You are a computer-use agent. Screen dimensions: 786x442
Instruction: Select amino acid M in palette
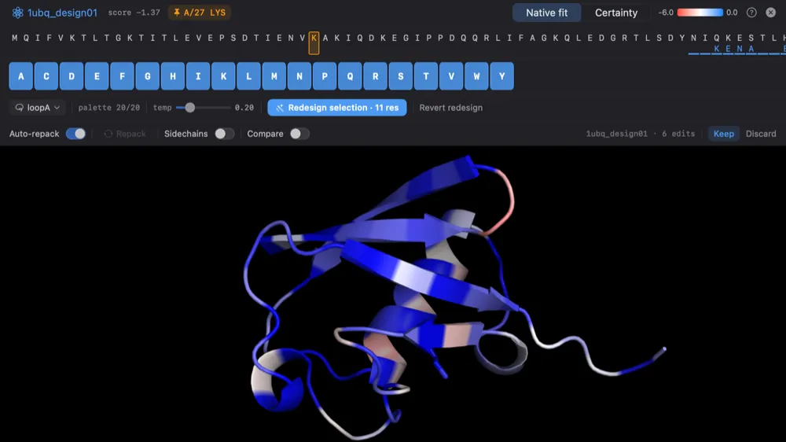274,76
